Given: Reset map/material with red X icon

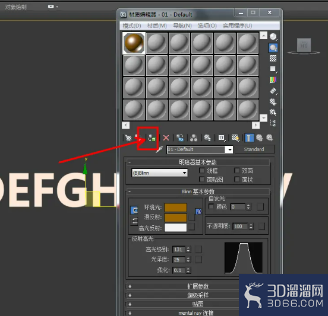Looking at the screenshot, I should click(166, 138).
